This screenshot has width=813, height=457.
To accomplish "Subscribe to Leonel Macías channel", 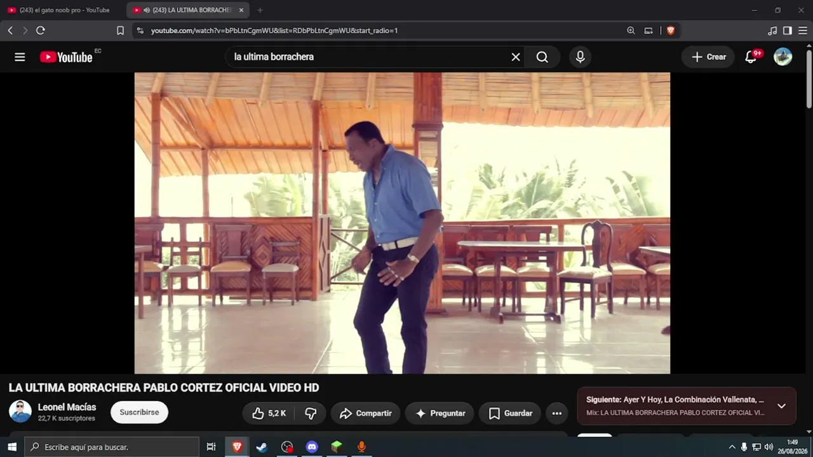I will (139, 413).
